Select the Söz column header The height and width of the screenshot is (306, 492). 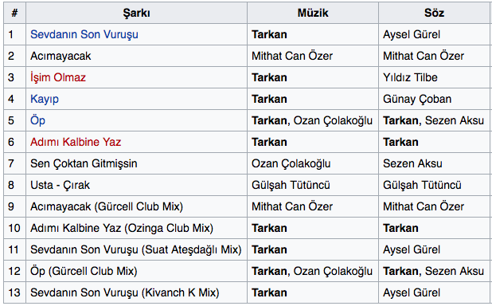434,13
